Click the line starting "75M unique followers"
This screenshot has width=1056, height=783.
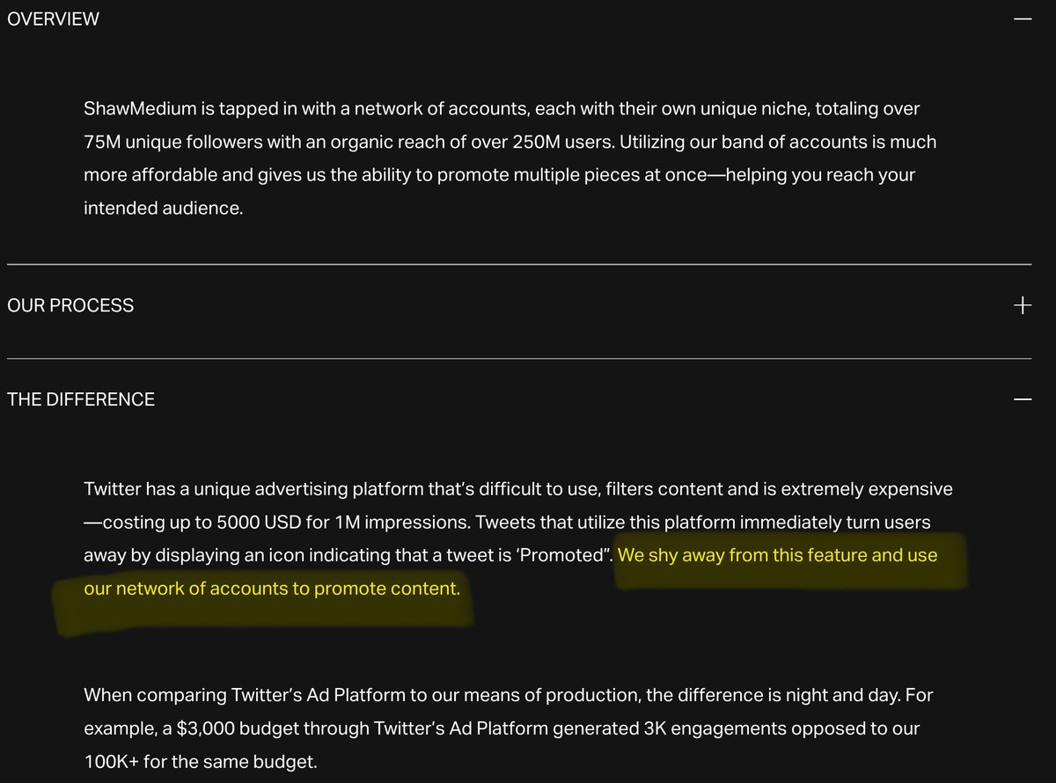coord(510,142)
